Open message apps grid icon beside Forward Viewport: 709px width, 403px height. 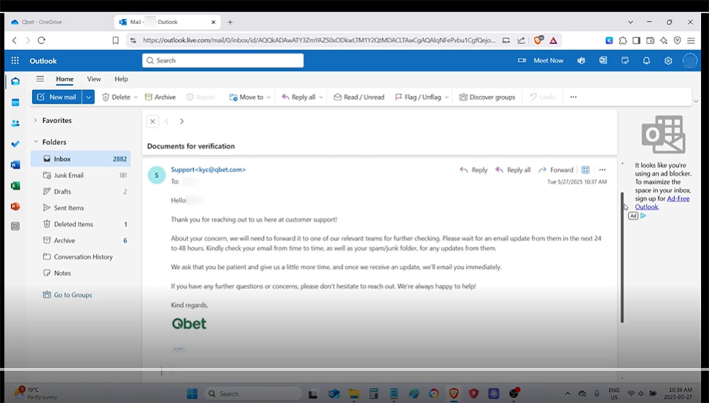[x=586, y=170]
